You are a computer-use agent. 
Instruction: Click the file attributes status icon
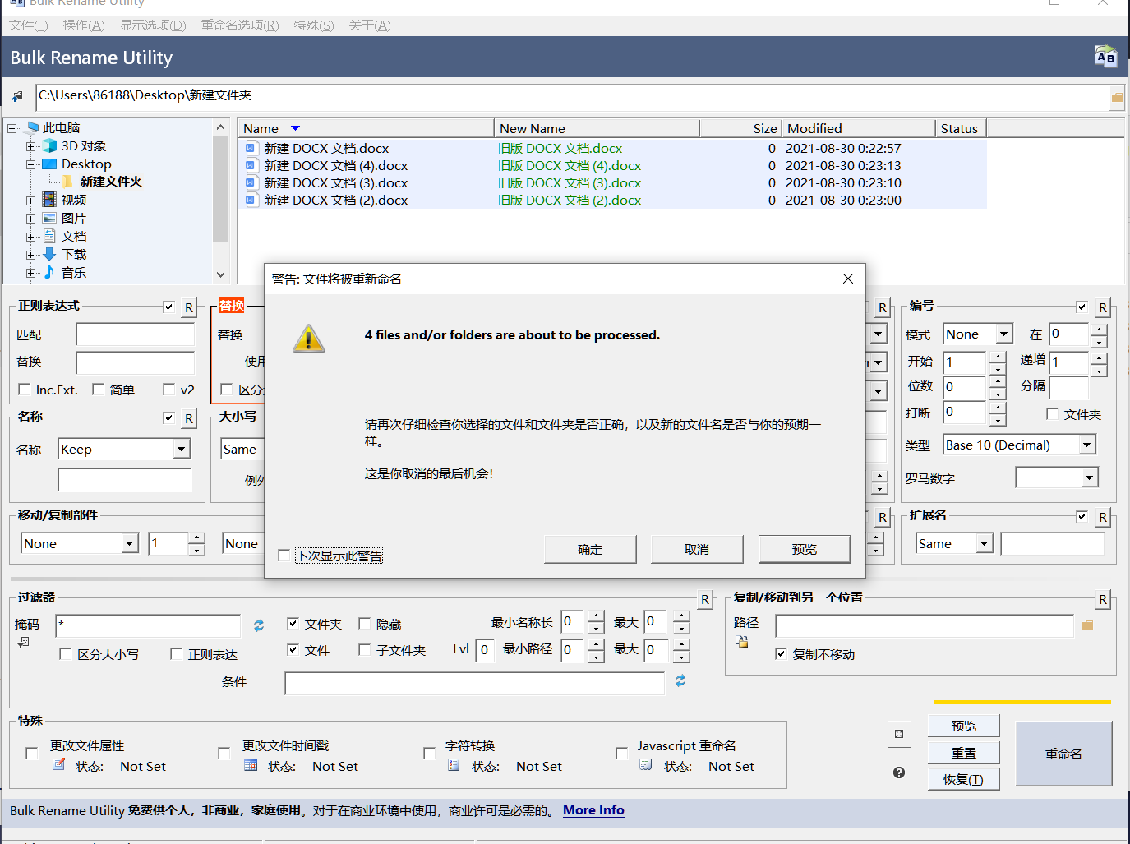coord(59,764)
